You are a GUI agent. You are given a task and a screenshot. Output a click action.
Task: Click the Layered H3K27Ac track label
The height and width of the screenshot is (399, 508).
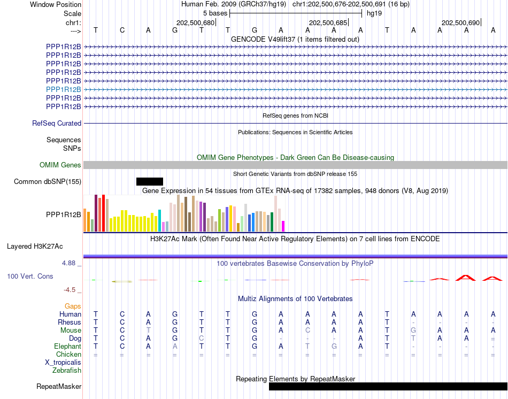(x=35, y=247)
